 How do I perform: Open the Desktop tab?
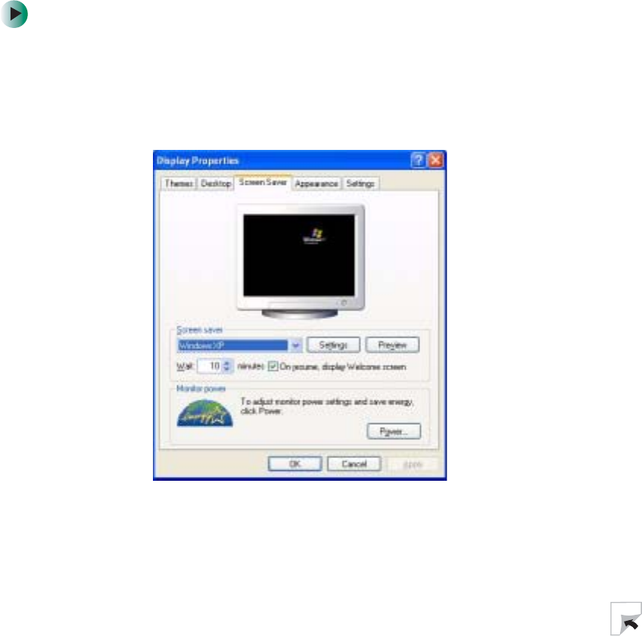(216, 183)
